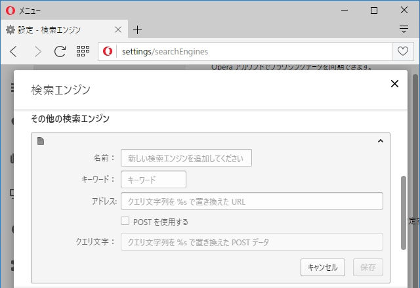Image resolution: width=420 pixels, height=288 pixels.
Task: Go forward with the forward arrow
Action: (37, 51)
